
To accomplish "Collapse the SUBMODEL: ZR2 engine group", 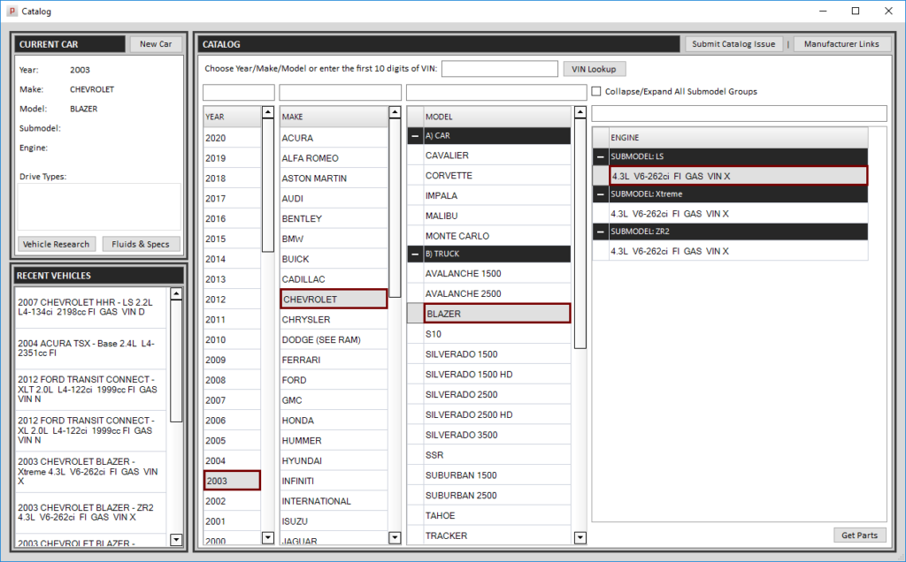I will click(x=601, y=232).
